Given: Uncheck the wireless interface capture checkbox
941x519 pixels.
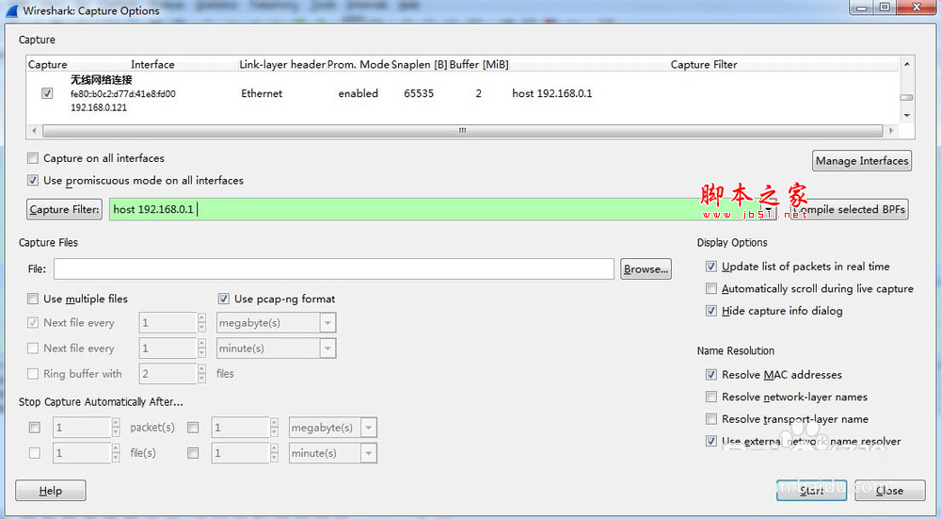Looking at the screenshot, I should click(x=47, y=93).
